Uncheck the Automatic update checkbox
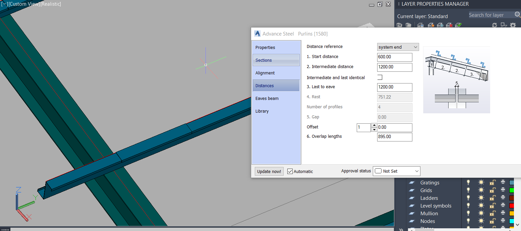The width and height of the screenshot is (521, 231). click(290, 171)
